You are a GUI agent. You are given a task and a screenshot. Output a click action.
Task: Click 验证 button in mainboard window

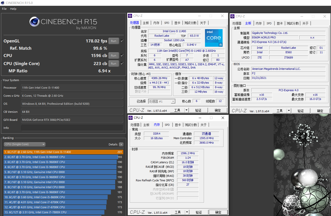(301, 111)
